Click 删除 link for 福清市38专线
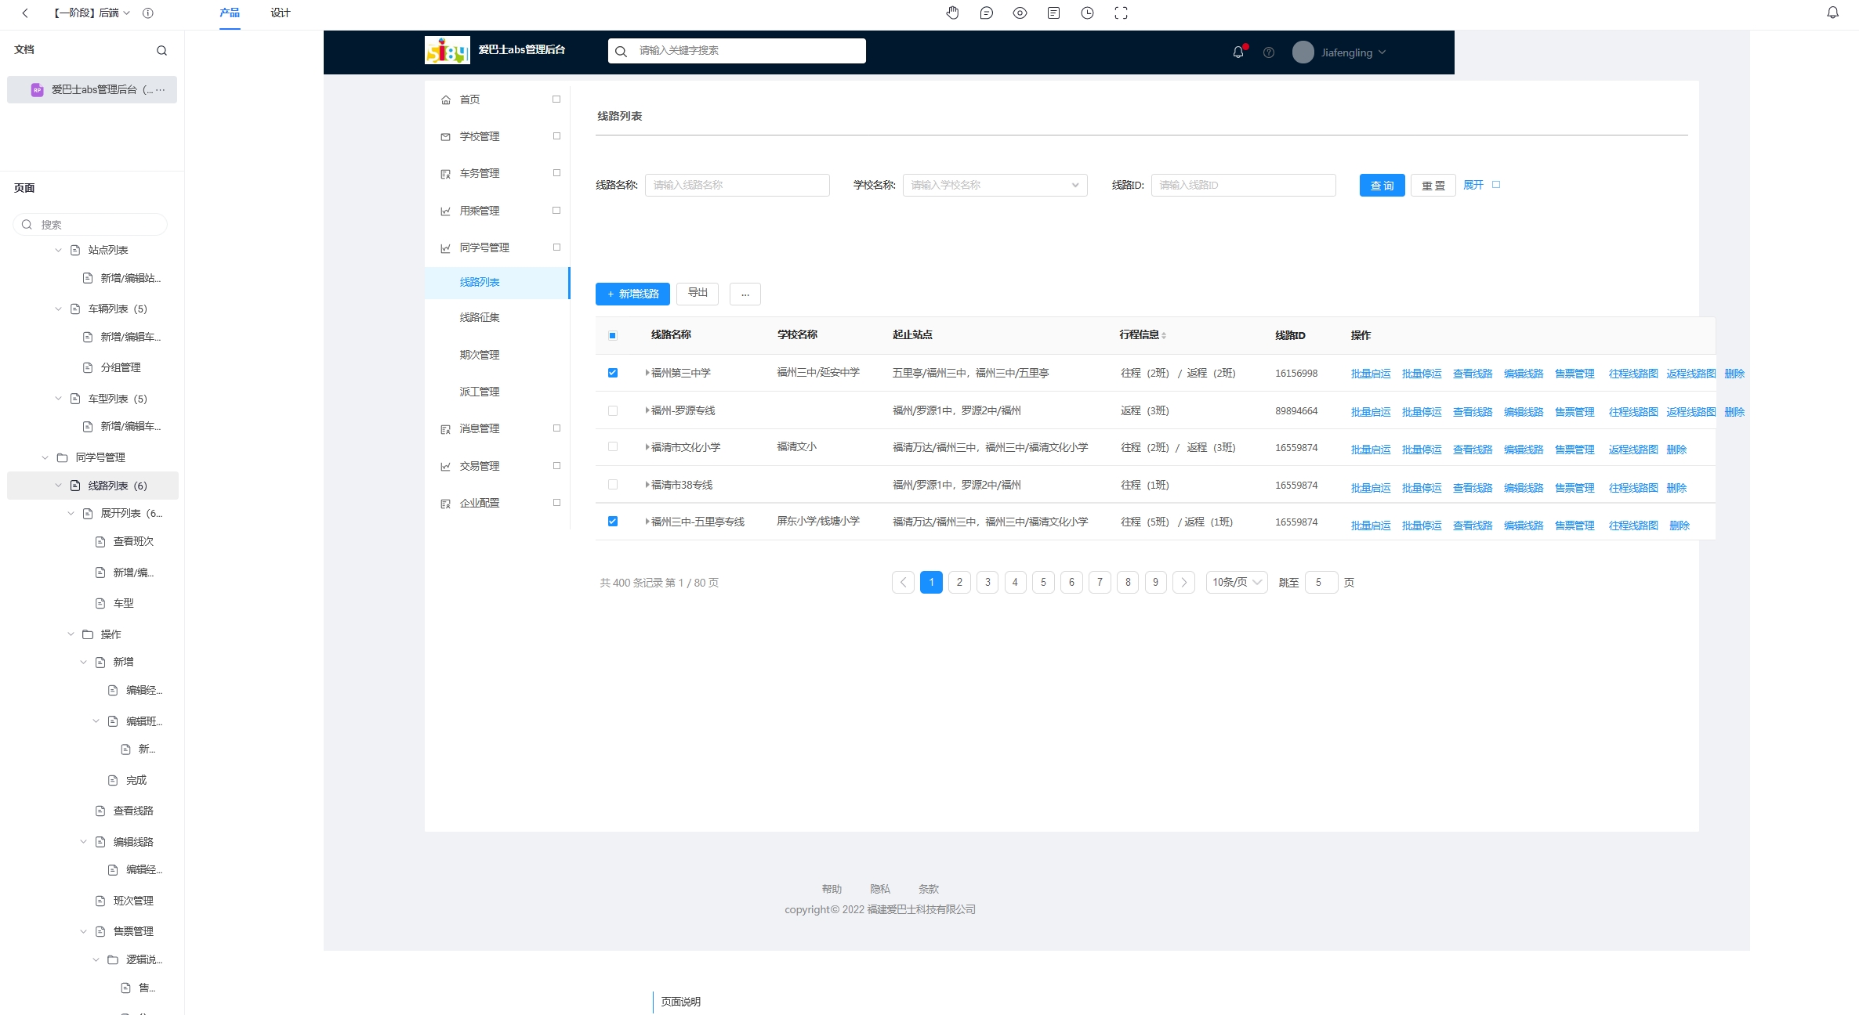Viewport: 1859px width, 1015px height. [x=1676, y=488]
